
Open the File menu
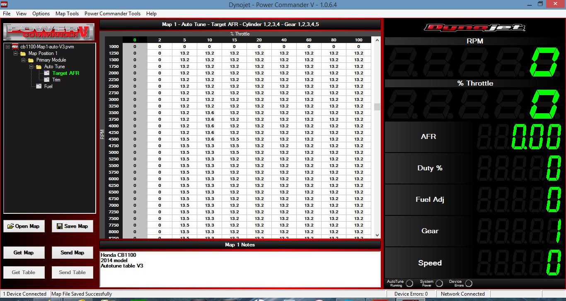(7, 14)
